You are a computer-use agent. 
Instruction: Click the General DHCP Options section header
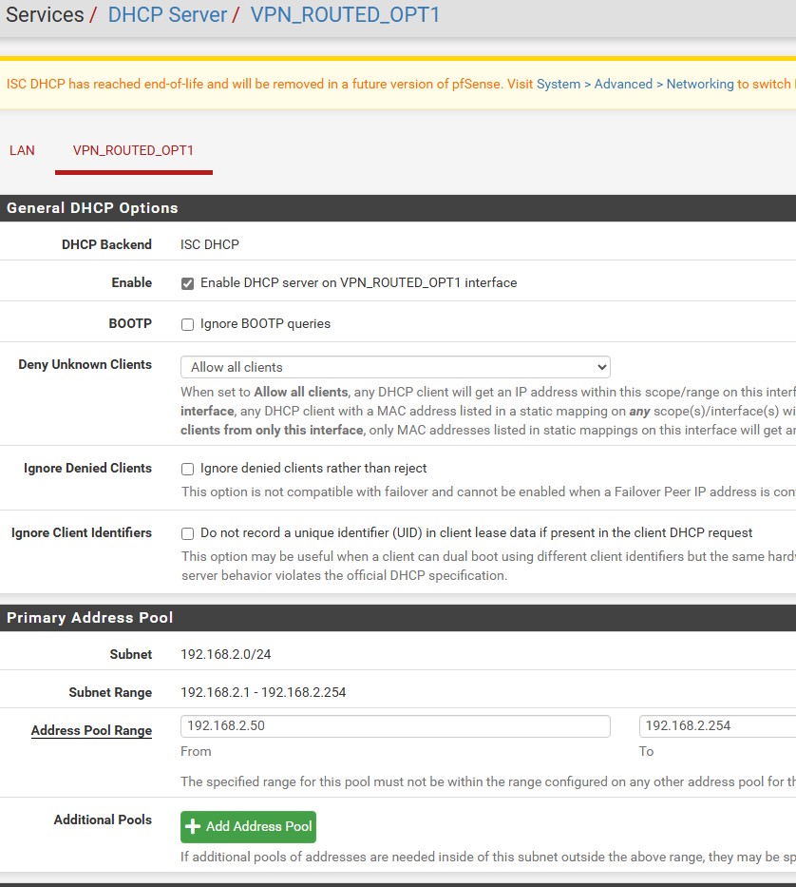click(x=92, y=208)
